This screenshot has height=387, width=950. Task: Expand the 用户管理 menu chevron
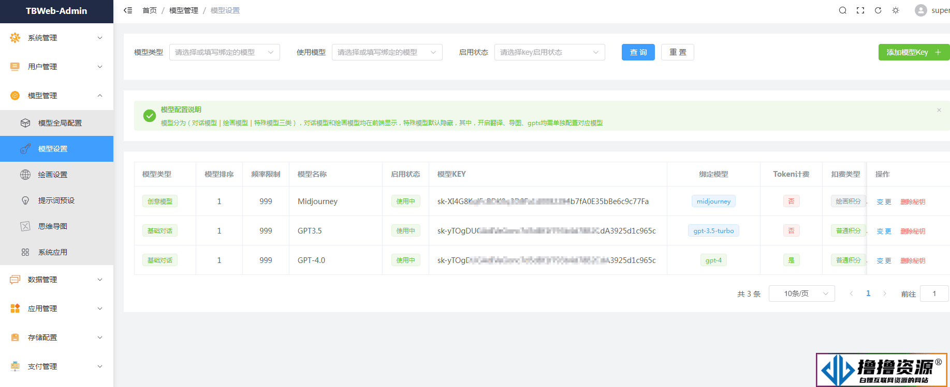[100, 67]
